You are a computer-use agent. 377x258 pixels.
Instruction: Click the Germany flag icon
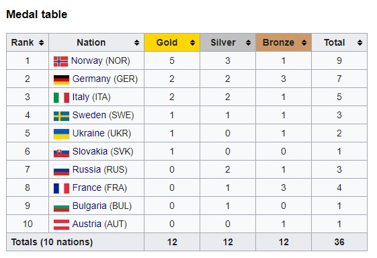(x=61, y=79)
